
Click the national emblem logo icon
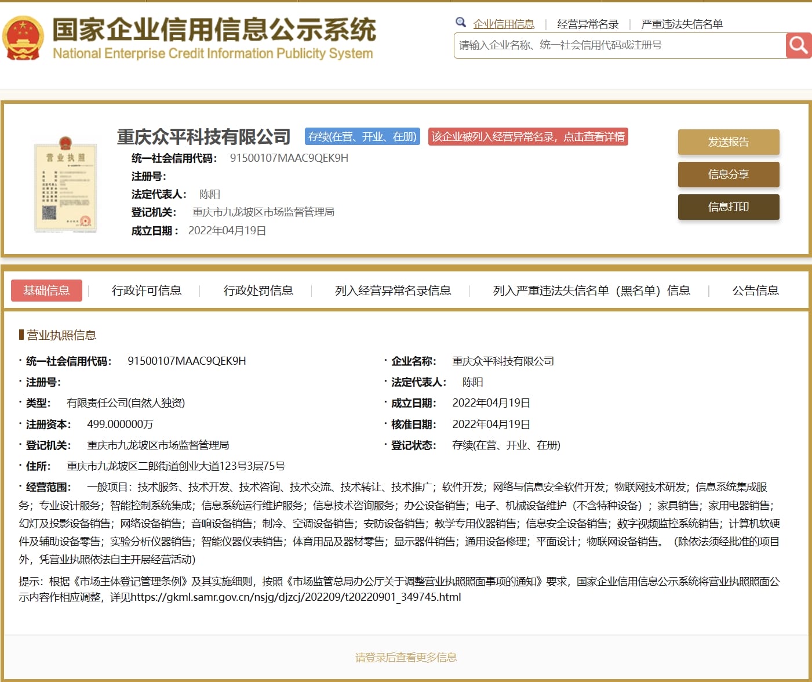click(x=23, y=38)
